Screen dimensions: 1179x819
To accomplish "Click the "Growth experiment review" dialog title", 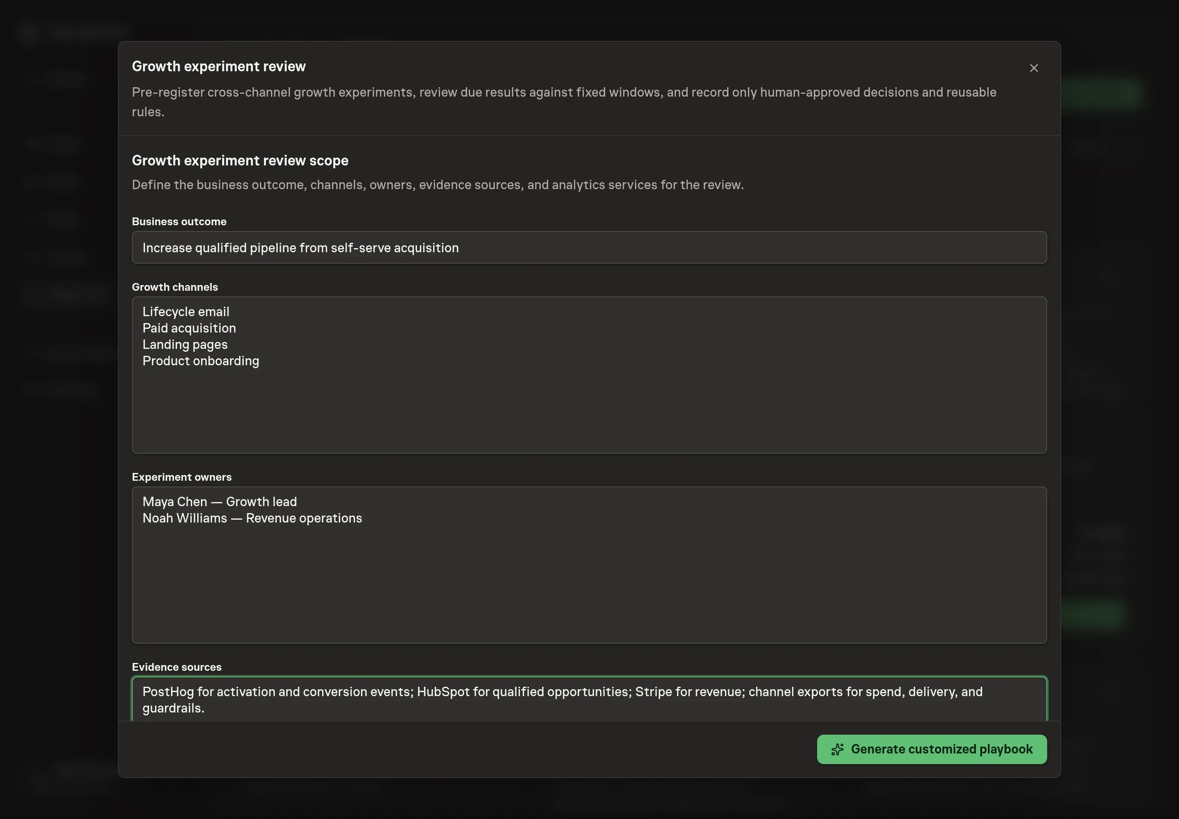I will pyautogui.click(x=219, y=66).
